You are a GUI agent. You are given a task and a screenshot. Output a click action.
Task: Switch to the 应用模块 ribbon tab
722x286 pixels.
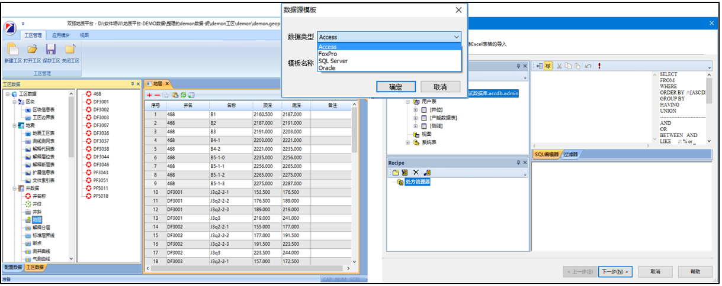pos(60,35)
